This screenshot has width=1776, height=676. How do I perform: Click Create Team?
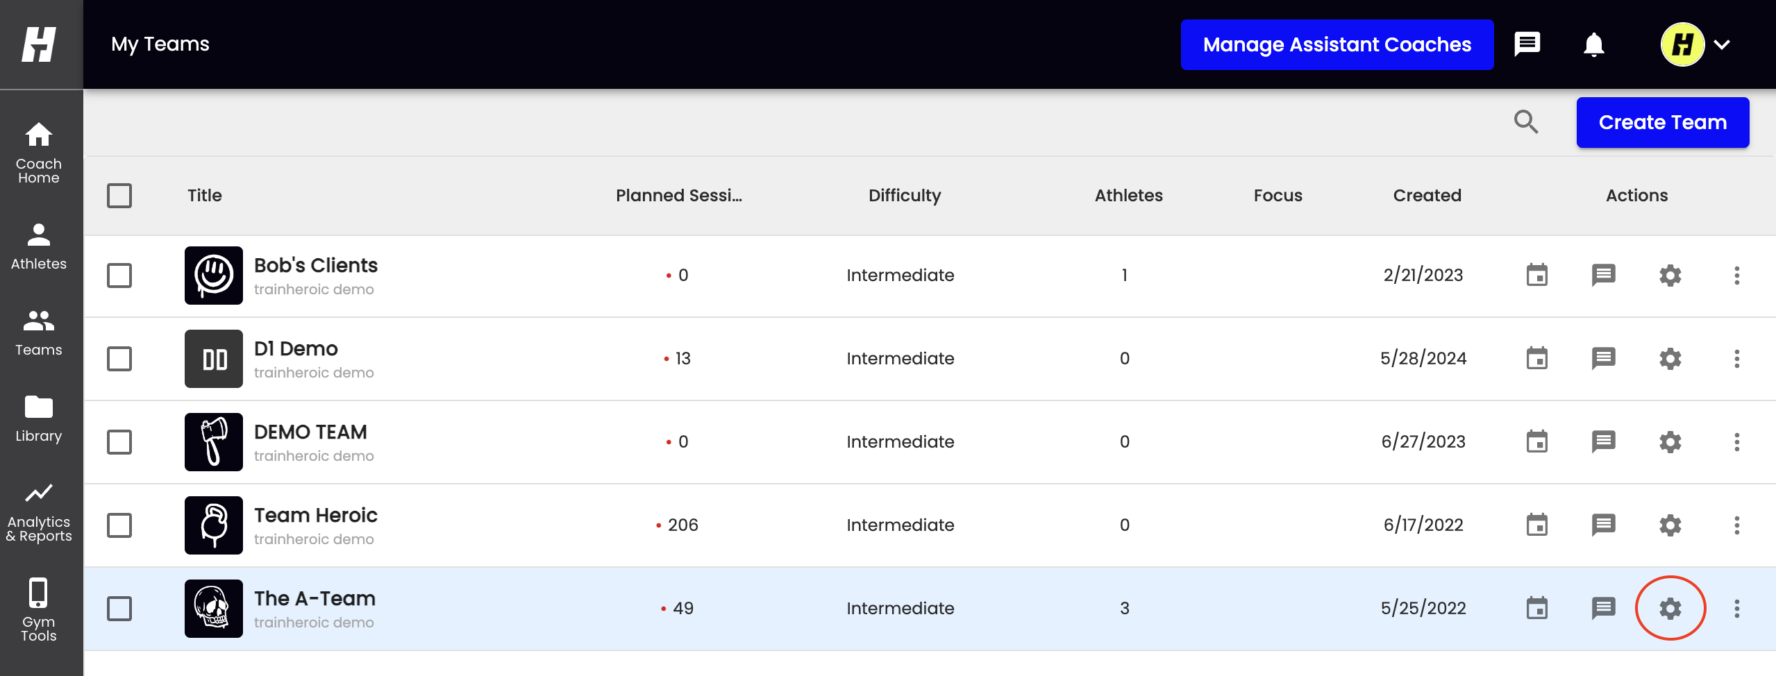[x=1662, y=122]
